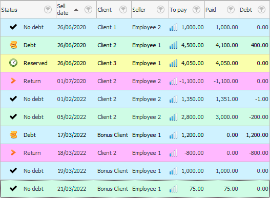The image size is (270, 198).
Task: Click the orange arrow icon in the 01/07/2020 Return row
Action: coord(13,81)
